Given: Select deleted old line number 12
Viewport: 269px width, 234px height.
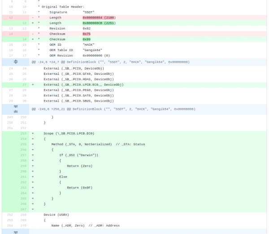Looking at the screenshot, I should pos(11,17).
